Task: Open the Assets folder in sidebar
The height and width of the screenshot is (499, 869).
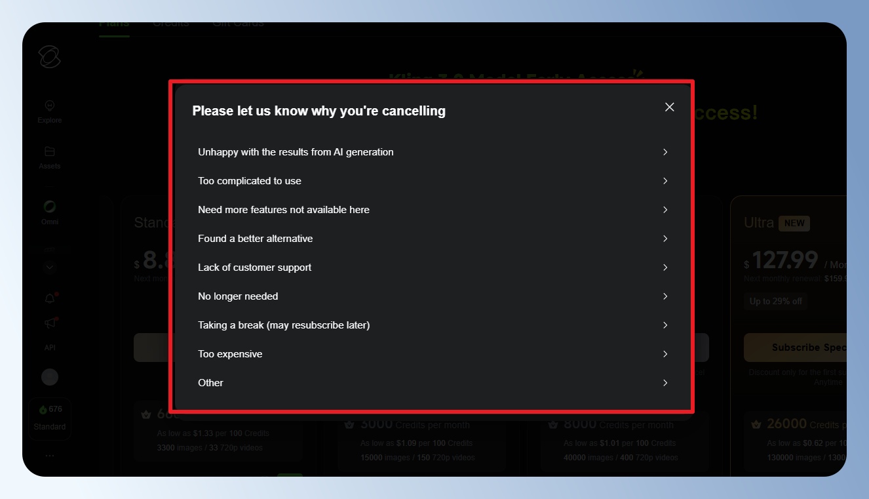Action: point(50,157)
